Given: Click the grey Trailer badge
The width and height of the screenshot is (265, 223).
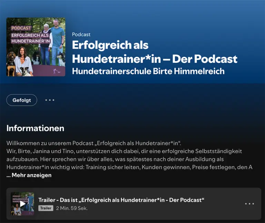Looking at the screenshot, I should [x=46, y=208].
